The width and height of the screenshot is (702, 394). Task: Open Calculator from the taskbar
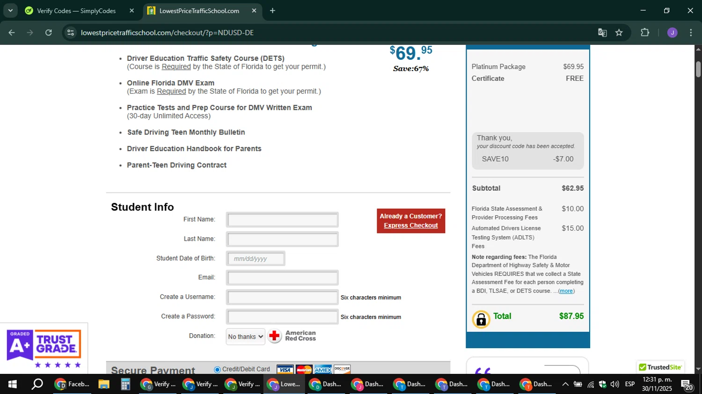click(x=125, y=384)
